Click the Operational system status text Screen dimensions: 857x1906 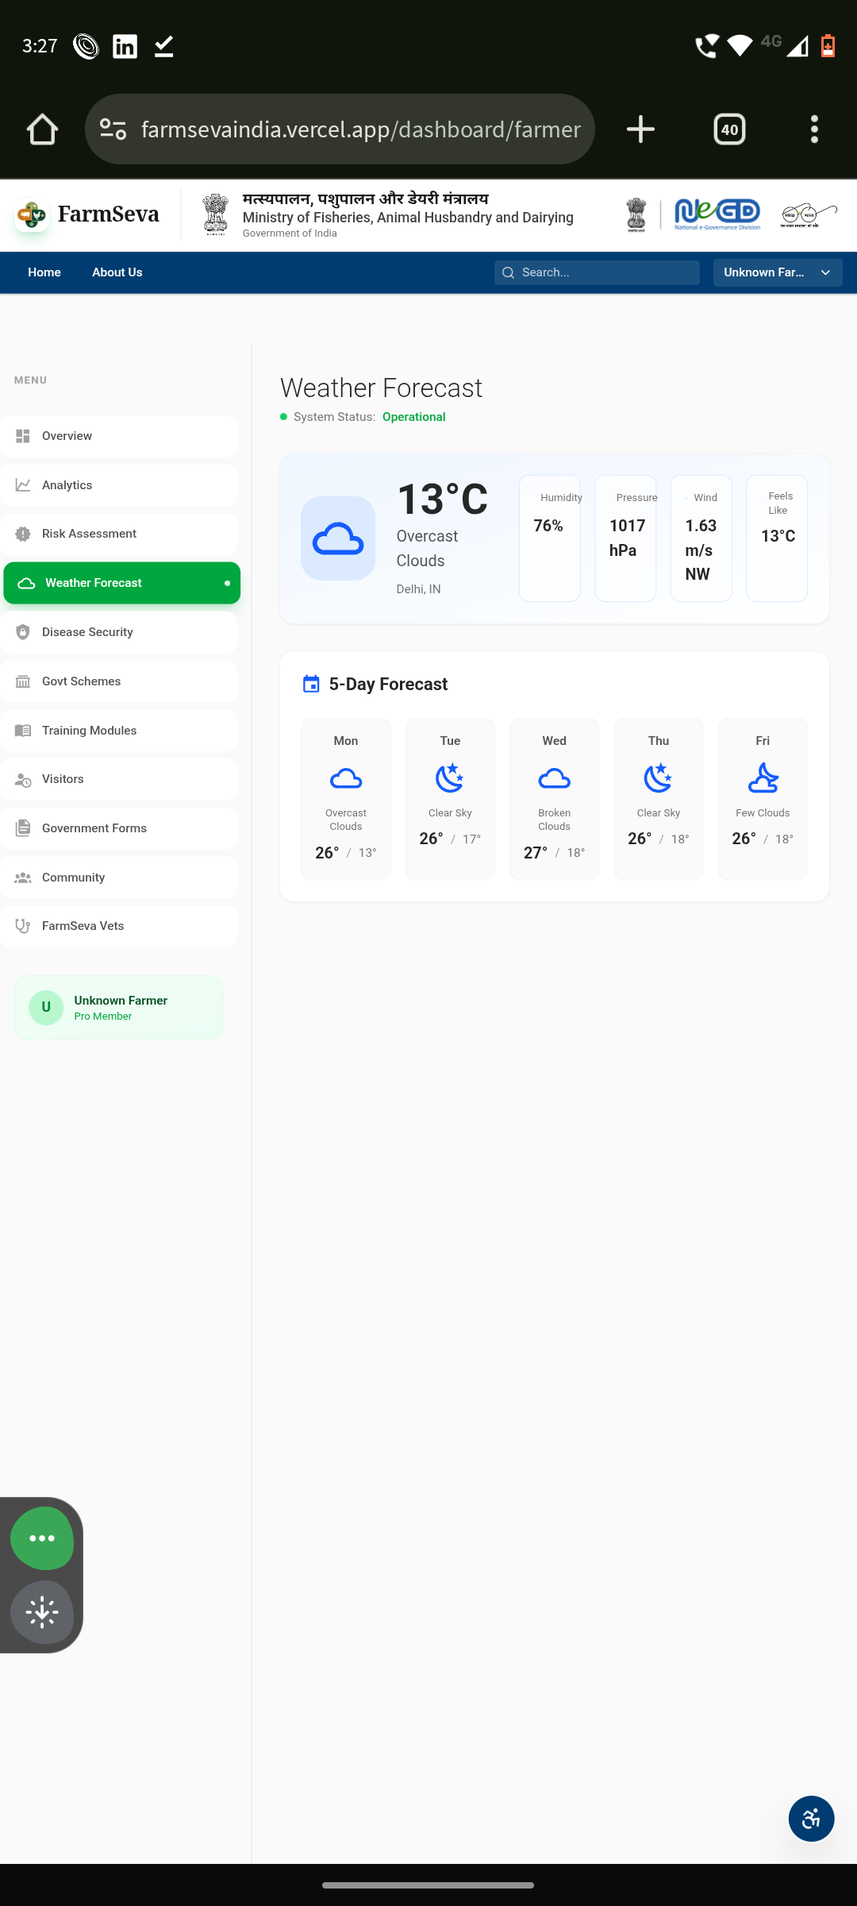(x=413, y=417)
